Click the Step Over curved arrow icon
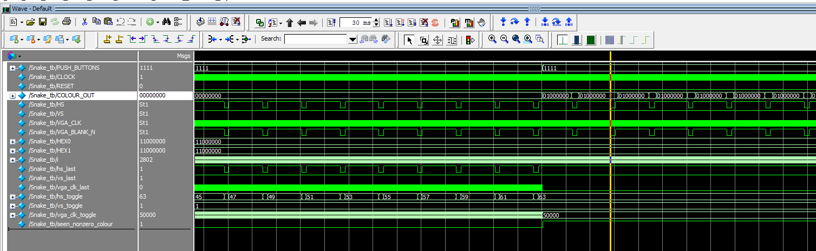816x251 pixels. (514, 22)
